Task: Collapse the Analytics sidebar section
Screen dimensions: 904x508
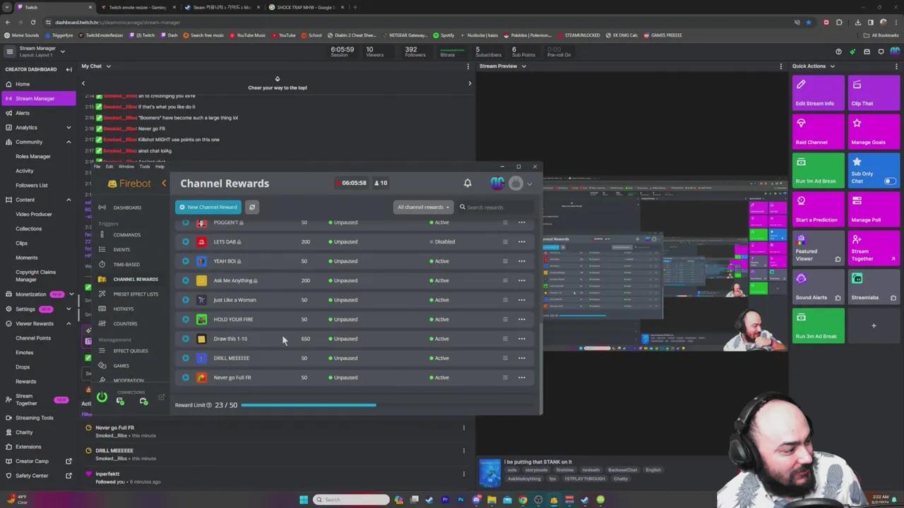Action: pyautogui.click(x=69, y=128)
